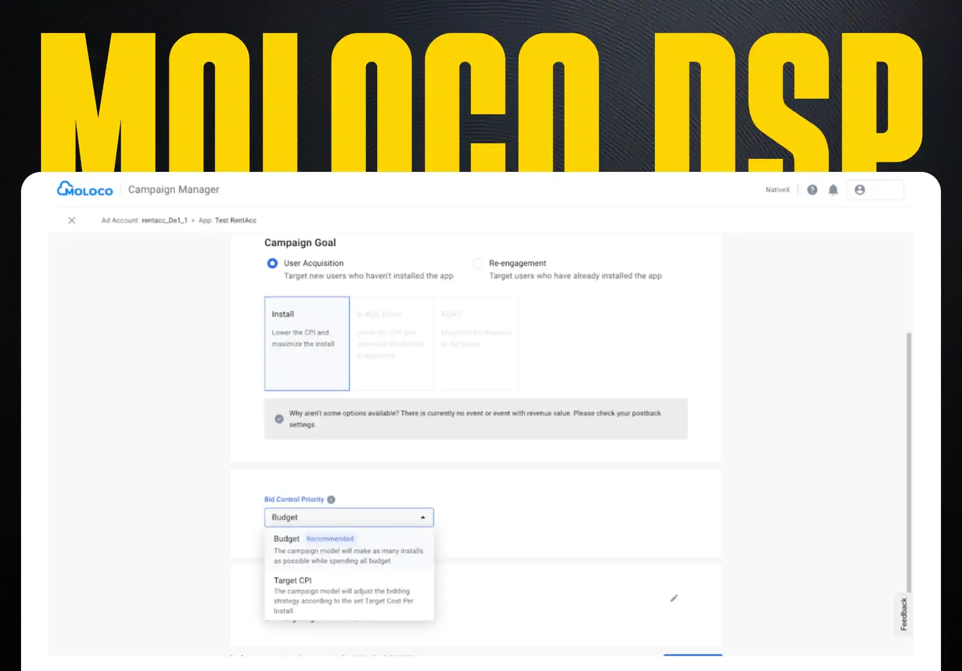Choose the disabled In-App Event goal card
This screenshot has width=962, height=671.
[x=392, y=343]
